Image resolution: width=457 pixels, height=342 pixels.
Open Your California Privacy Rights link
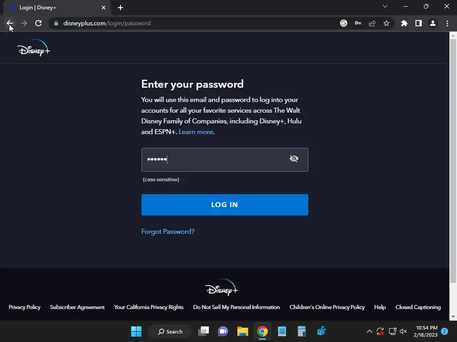(149, 307)
